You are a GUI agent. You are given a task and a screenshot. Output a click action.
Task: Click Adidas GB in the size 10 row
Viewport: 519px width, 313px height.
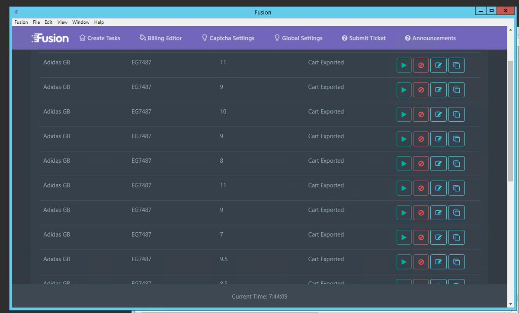(57, 111)
